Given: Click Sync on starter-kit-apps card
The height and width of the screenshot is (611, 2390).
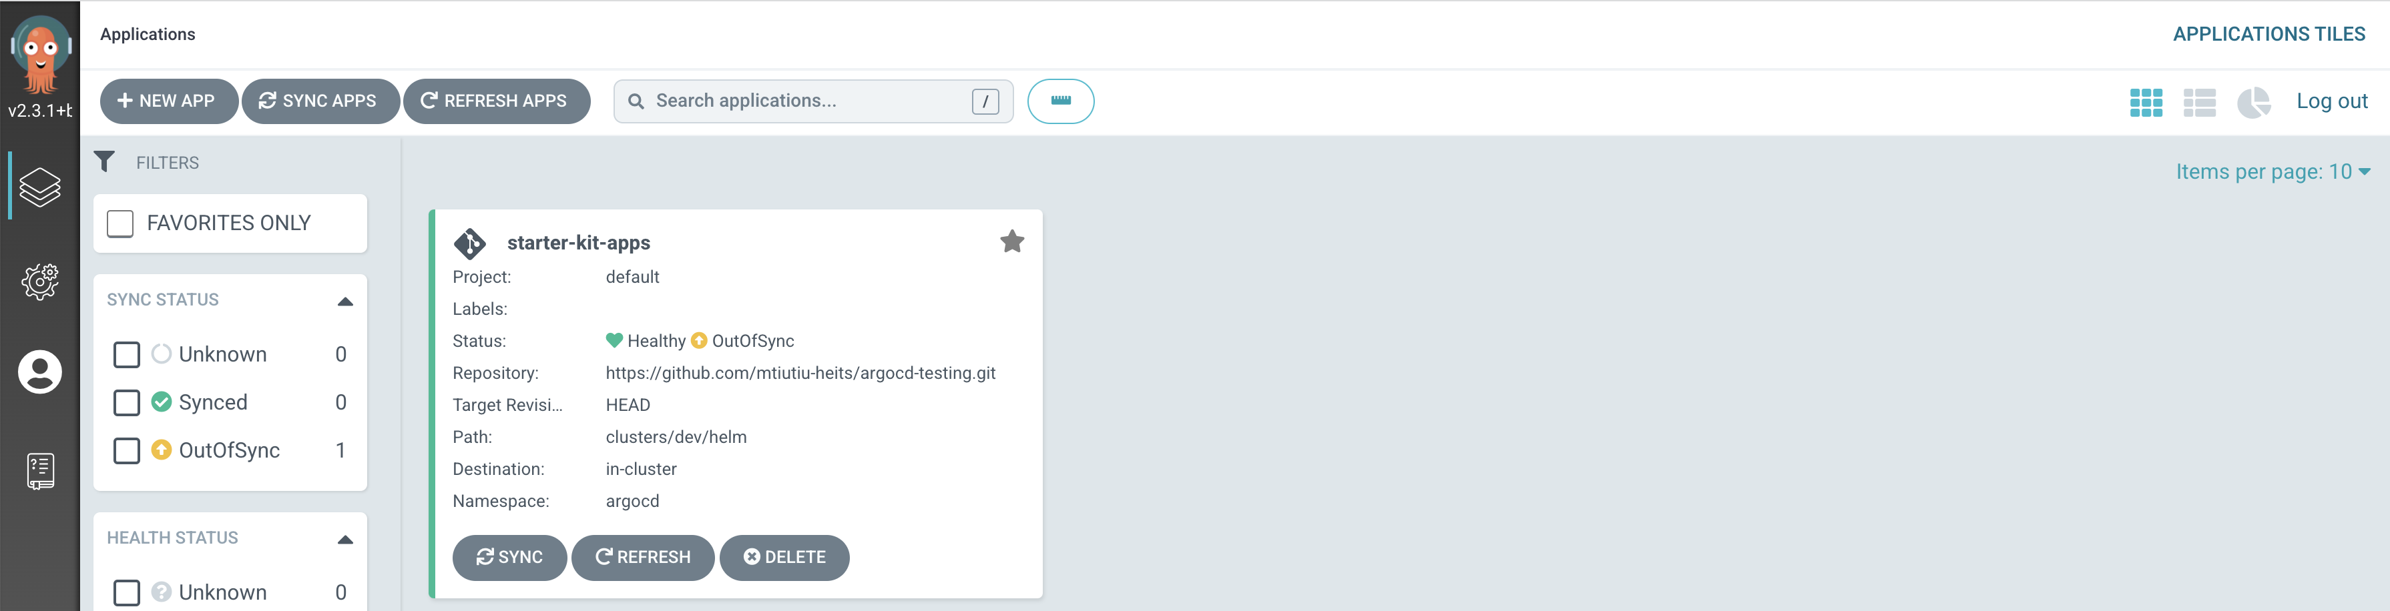Looking at the screenshot, I should click(x=509, y=557).
